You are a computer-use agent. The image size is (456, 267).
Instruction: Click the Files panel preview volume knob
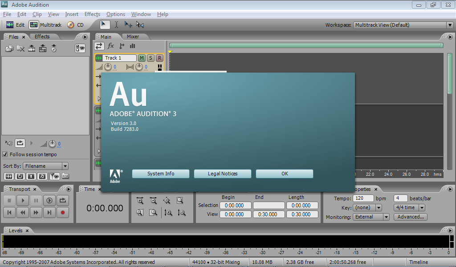(x=52, y=144)
